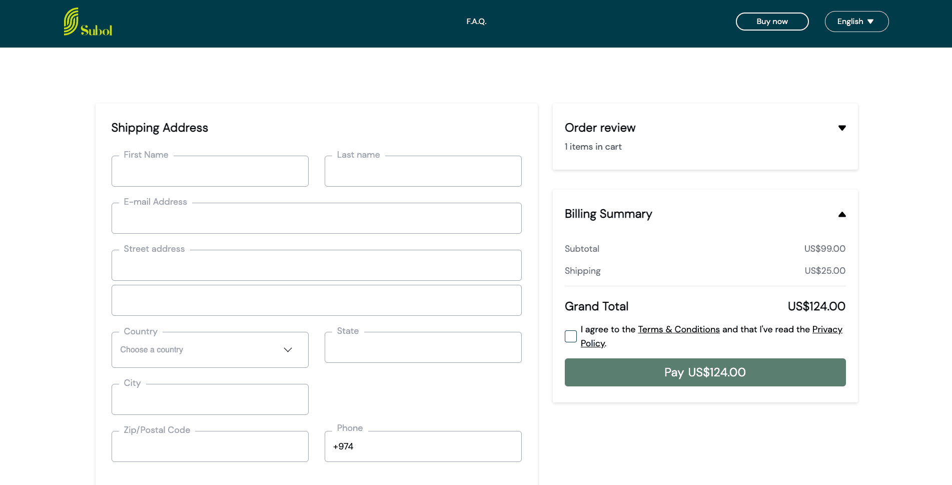Viewport: 952px width, 485px height.
Task: Click the State input field
Action: 423,347
